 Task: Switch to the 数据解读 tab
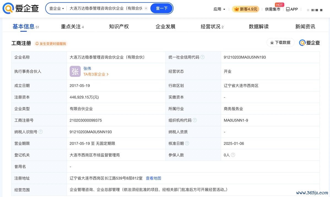point(259,26)
